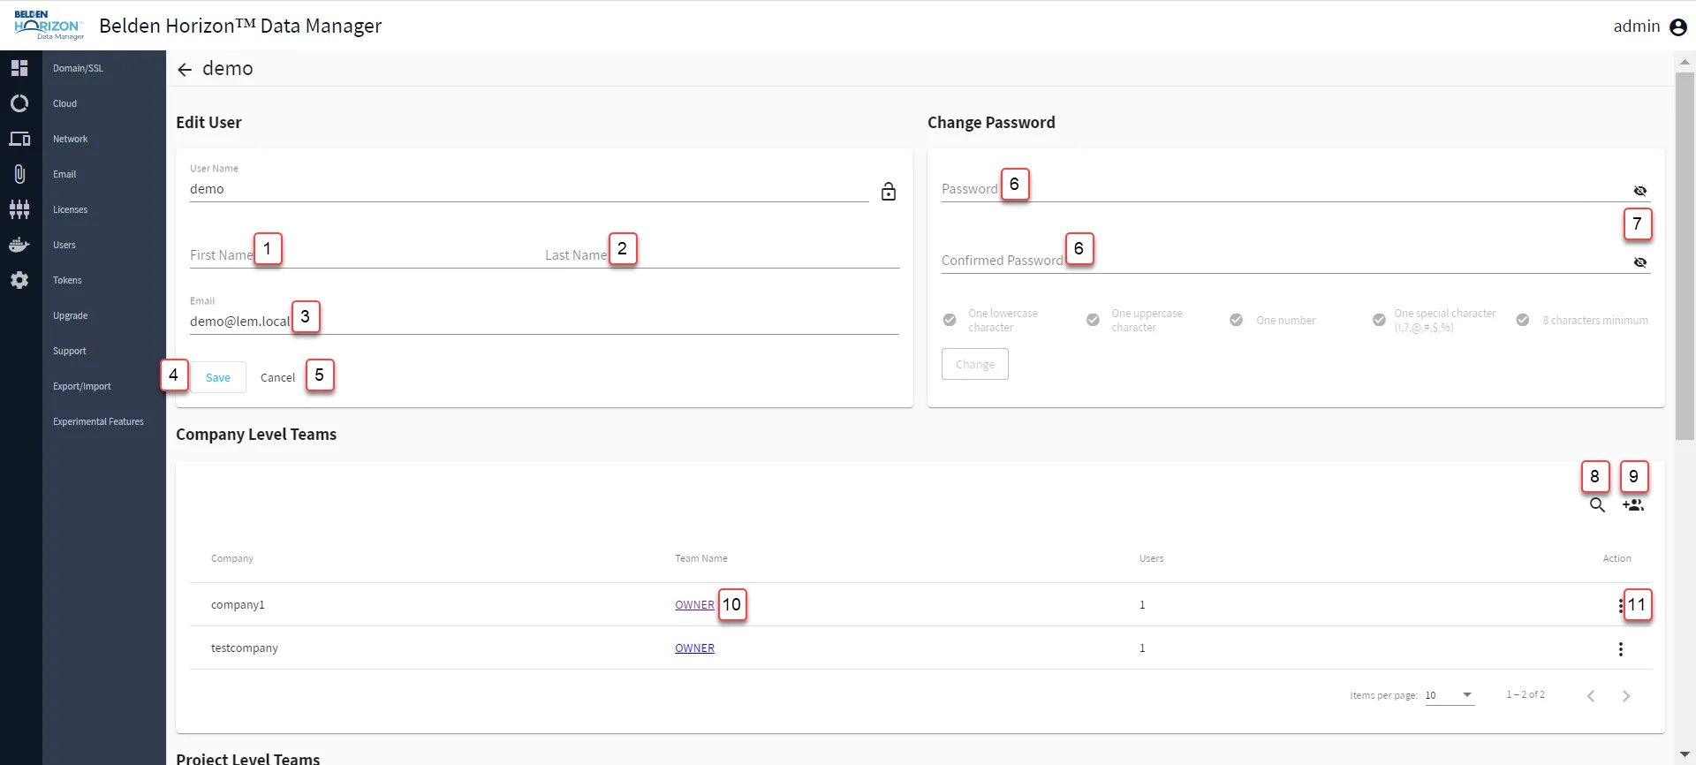Open Network menu item
Image resolution: width=1696 pixels, height=765 pixels.
click(x=70, y=139)
